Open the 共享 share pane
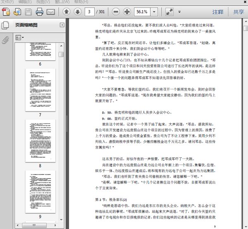This screenshot has width=248, height=229. point(238,12)
